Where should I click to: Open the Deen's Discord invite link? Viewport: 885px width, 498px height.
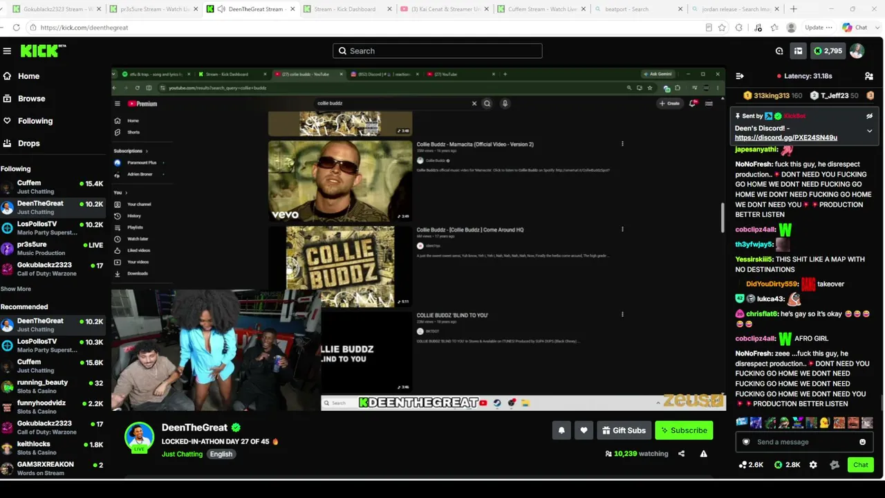(785, 138)
